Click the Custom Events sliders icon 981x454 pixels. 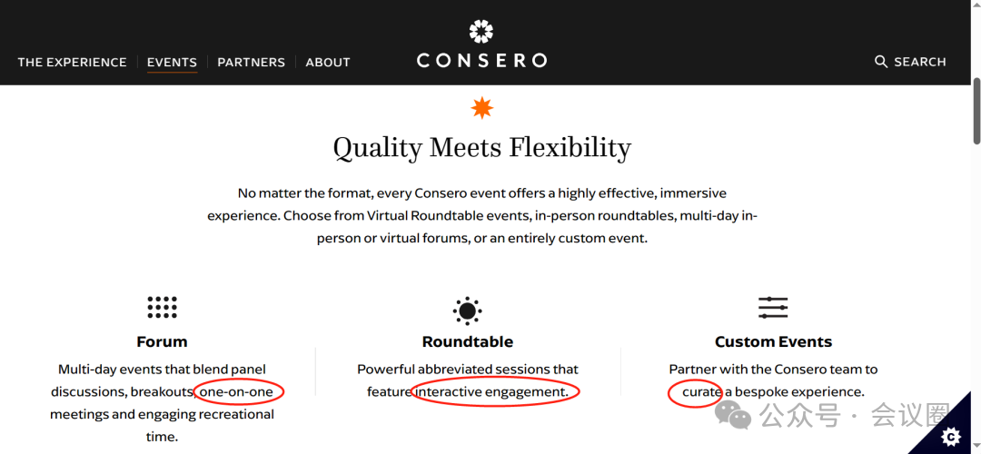(x=773, y=308)
